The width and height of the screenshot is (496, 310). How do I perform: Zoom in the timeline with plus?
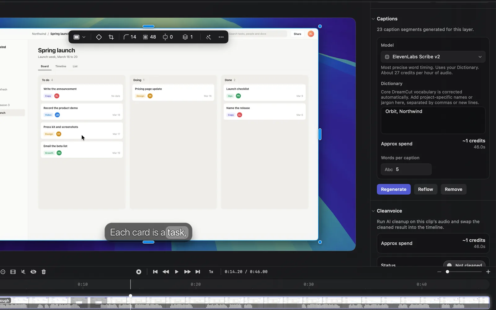pyautogui.click(x=488, y=272)
